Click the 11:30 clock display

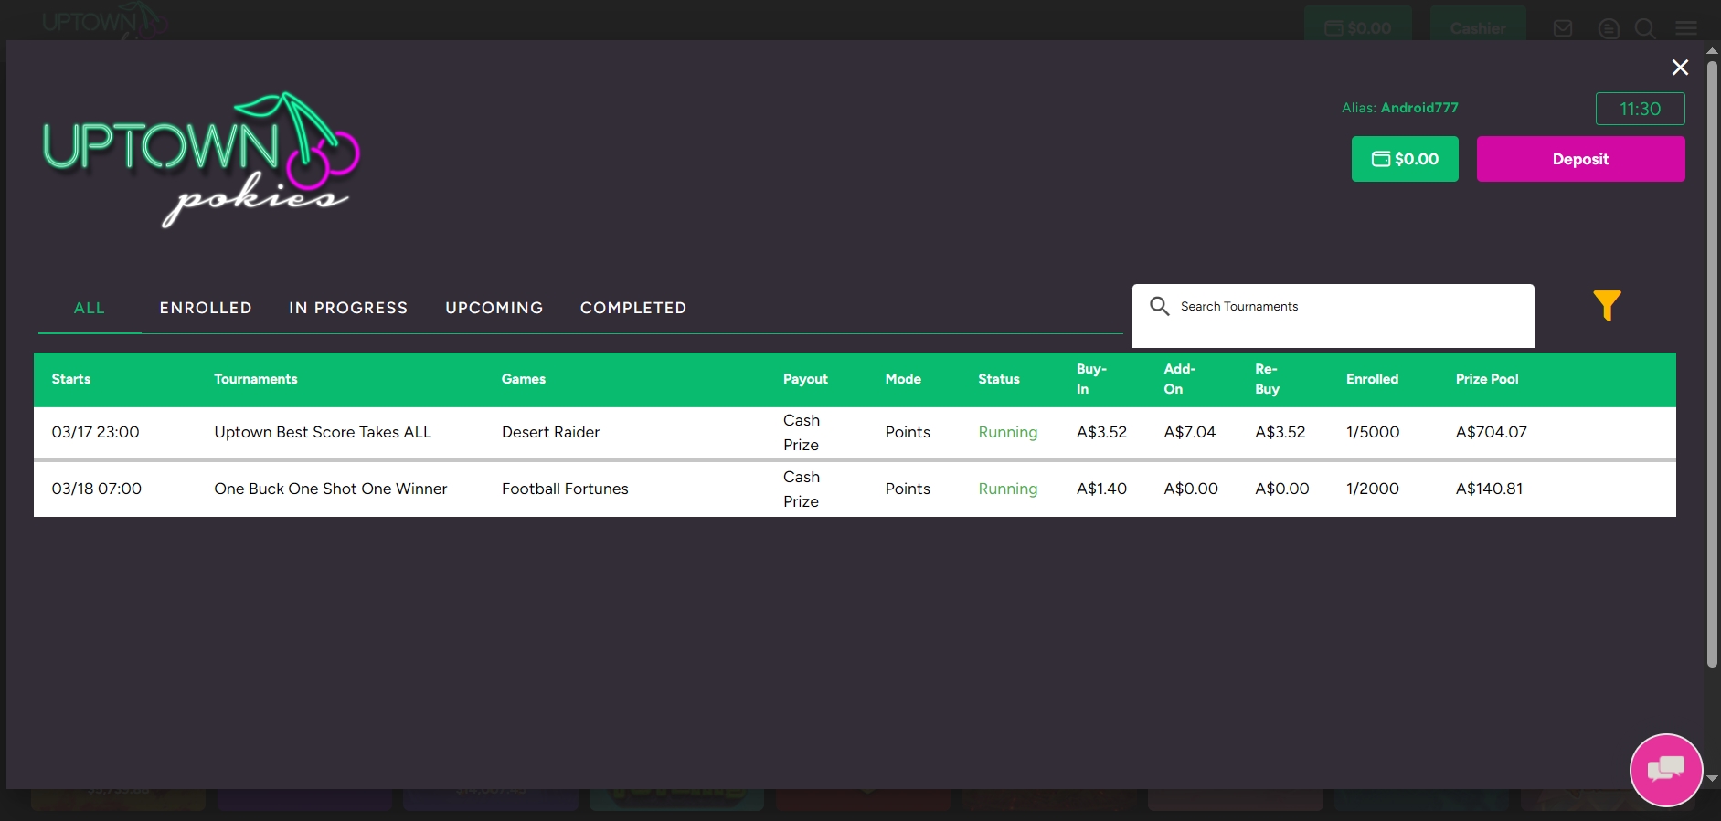(x=1639, y=109)
